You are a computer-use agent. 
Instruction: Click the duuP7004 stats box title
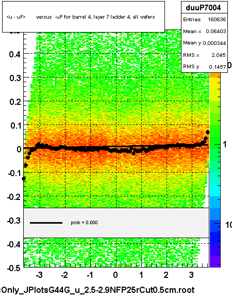point(203,8)
